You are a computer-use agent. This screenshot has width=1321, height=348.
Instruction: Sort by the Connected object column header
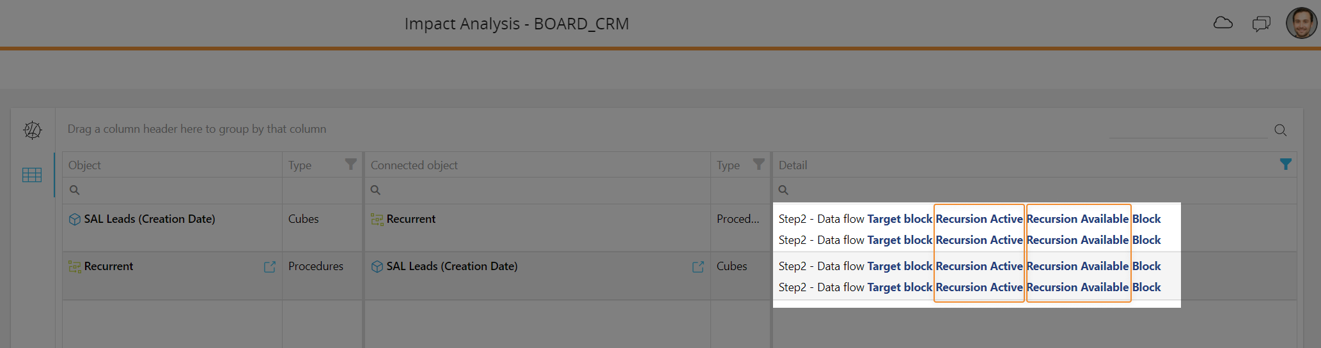[414, 165]
